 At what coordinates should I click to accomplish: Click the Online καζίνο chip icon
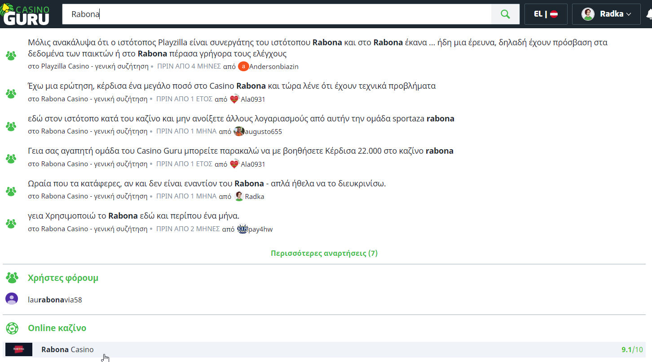12,328
